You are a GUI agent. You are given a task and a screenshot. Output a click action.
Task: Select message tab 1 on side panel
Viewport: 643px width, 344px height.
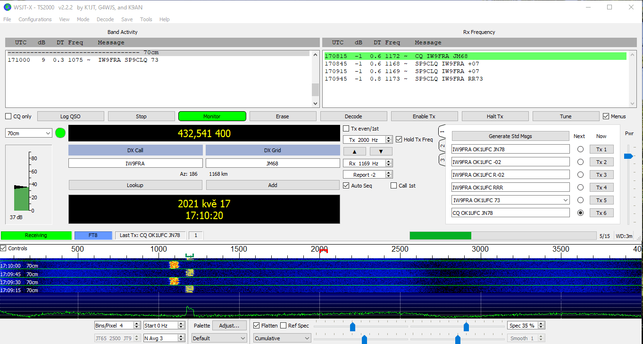[443, 131]
